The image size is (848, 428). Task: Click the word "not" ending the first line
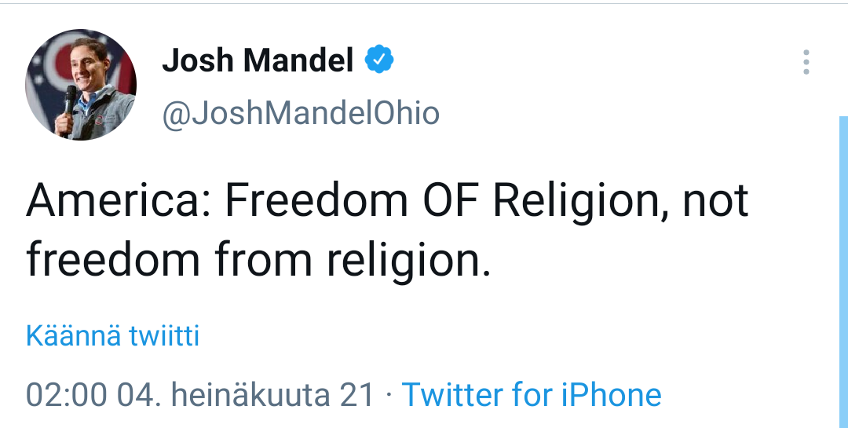(x=715, y=202)
